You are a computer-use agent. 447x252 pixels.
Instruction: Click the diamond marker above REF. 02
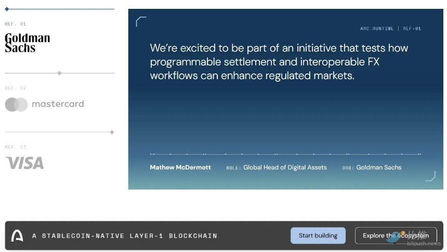coord(59,73)
